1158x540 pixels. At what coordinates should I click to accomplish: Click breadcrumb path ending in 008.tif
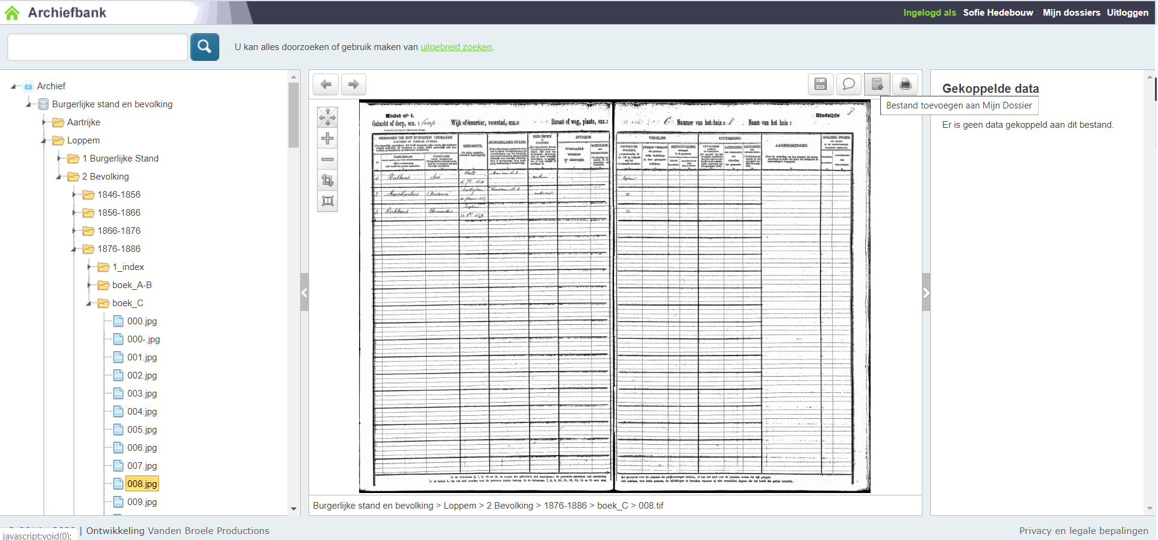point(488,506)
